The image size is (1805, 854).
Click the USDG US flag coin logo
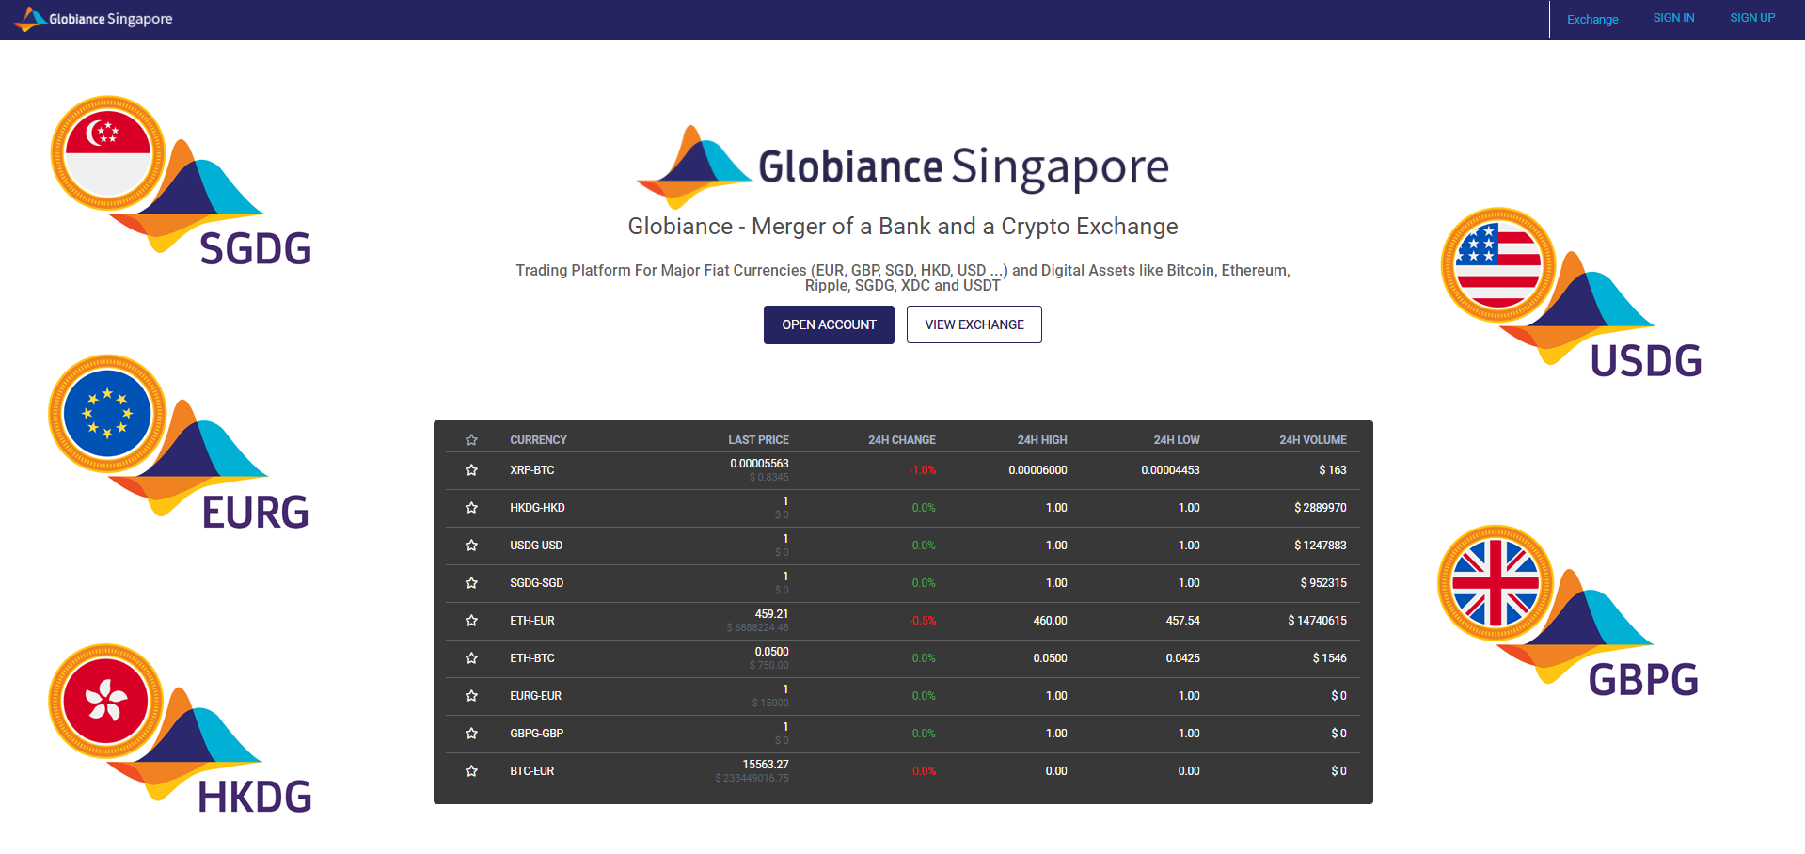click(1571, 293)
